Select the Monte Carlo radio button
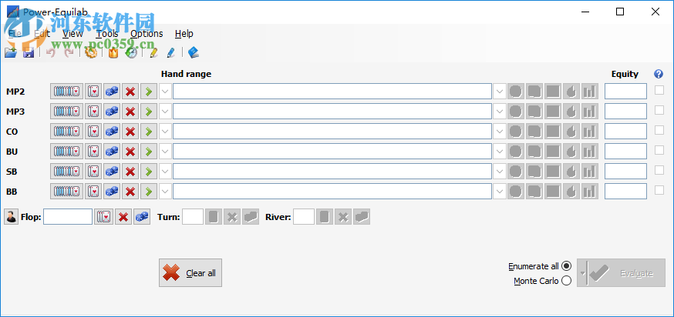The width and height of the screenshot is (674, 317). coord(567,281)
